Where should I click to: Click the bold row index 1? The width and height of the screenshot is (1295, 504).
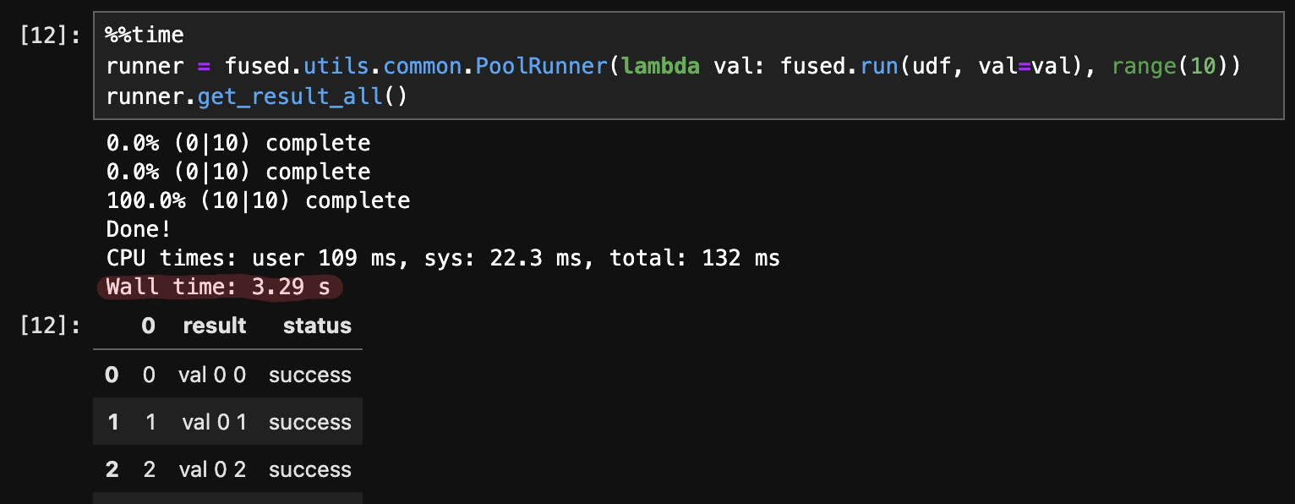coord(113,422)
